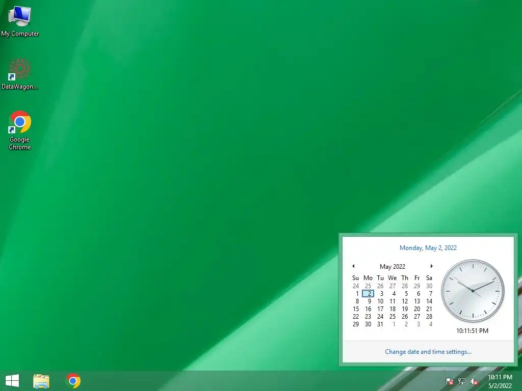Select the Google Chrome desktop shortcut
Screen dimensions: 522x391
click(20, 130)
